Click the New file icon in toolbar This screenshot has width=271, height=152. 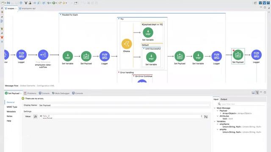tap(3, 3)
